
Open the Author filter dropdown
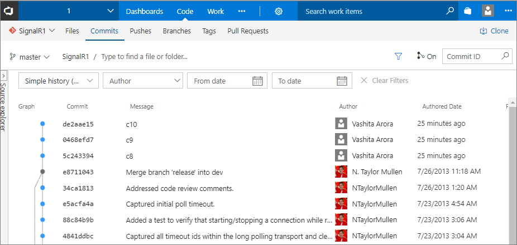point(143,81)
